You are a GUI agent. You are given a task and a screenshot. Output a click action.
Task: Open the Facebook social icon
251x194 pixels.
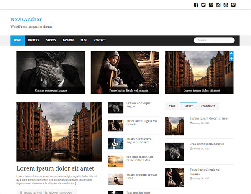(x=196, y=5)
